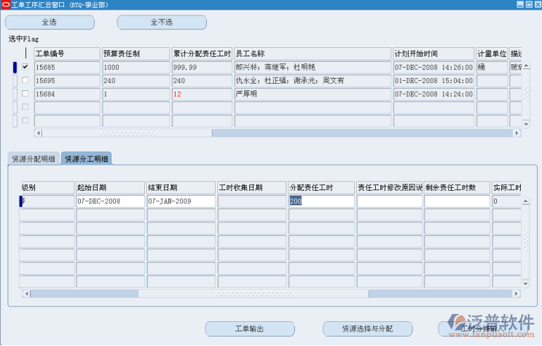
Task: Select the checkbox for work order 15684
Action: 25,94
